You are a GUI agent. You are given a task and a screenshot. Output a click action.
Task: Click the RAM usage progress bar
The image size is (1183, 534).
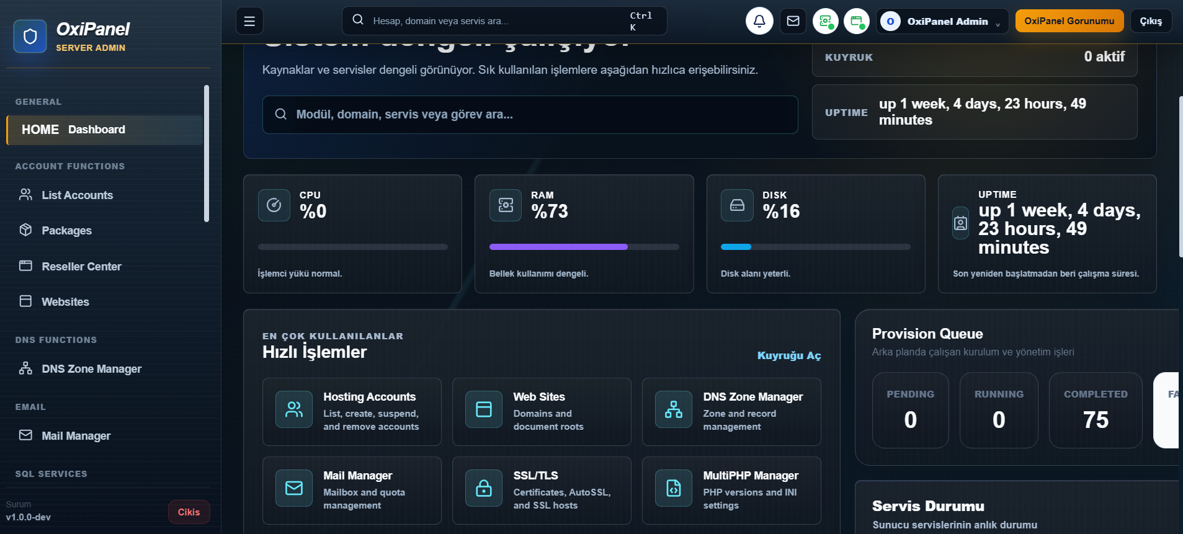click(584, 247)
